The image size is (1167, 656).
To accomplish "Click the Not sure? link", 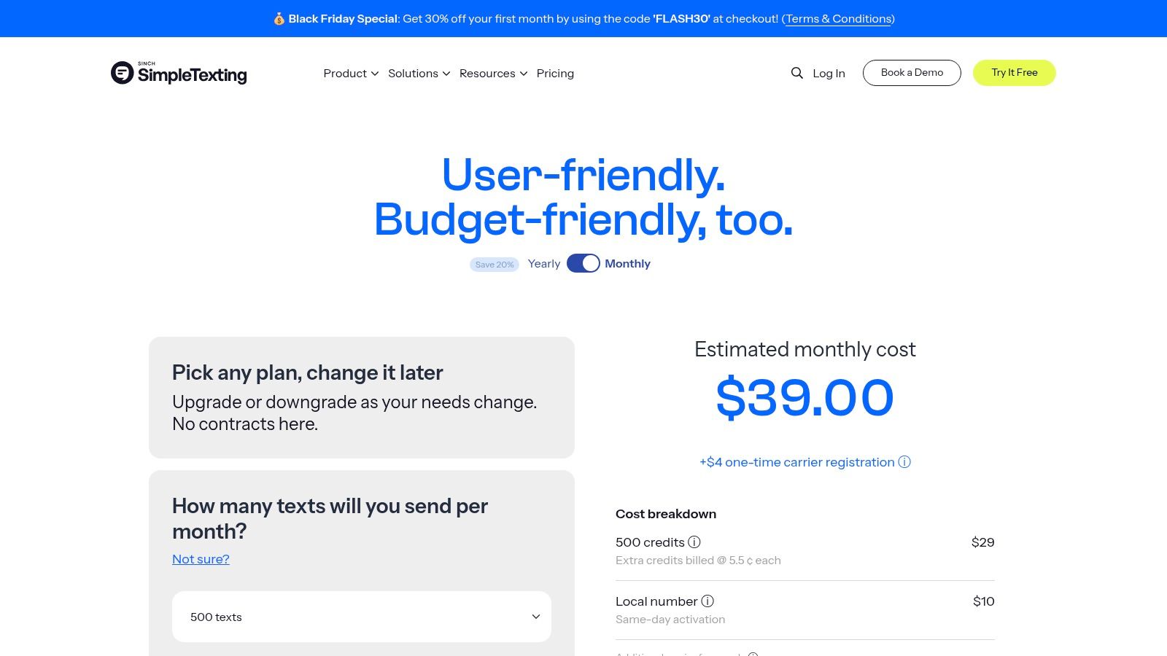I will coord(201,559).
